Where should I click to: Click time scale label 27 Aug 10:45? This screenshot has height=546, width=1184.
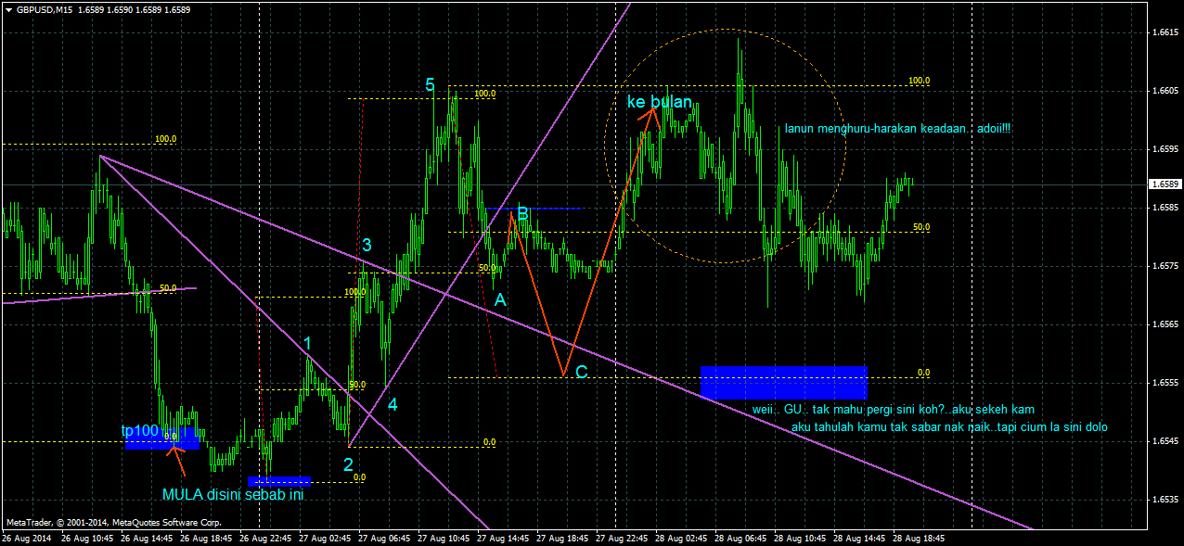pyautogui.click(x=445, y=538)
